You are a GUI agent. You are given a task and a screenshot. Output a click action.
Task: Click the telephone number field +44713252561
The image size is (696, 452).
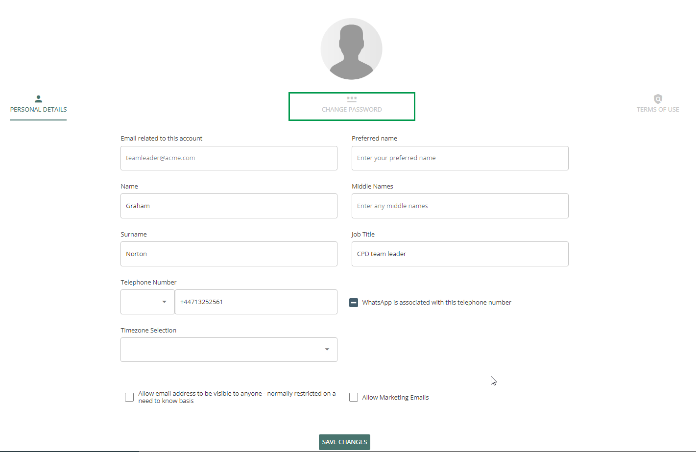click(x=256, y=302)
